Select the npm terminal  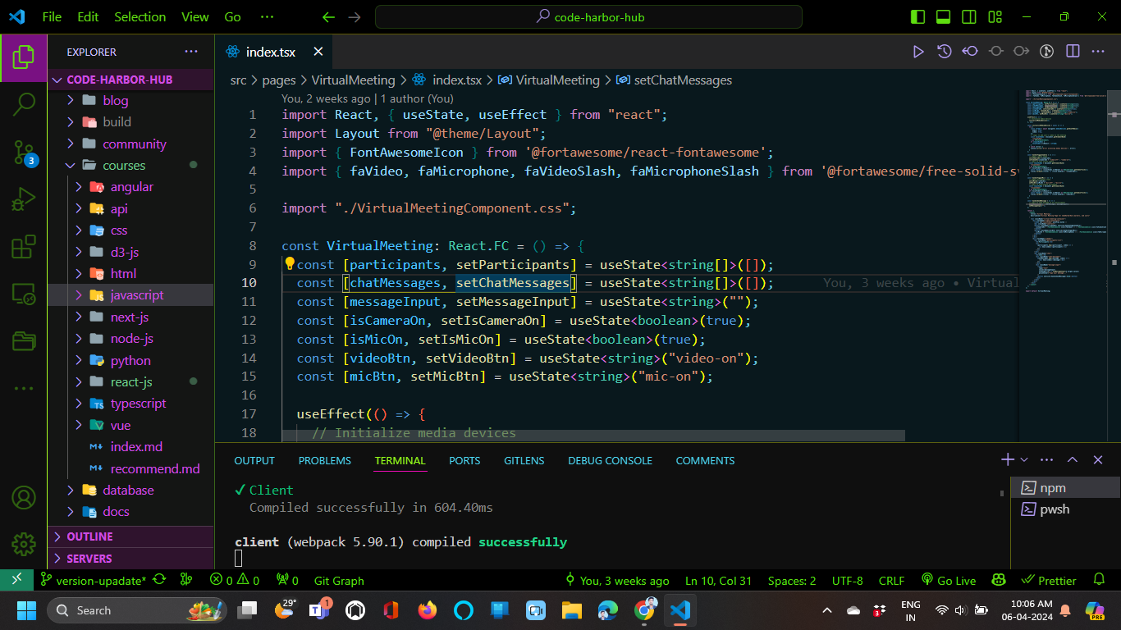click(1065, 487)
